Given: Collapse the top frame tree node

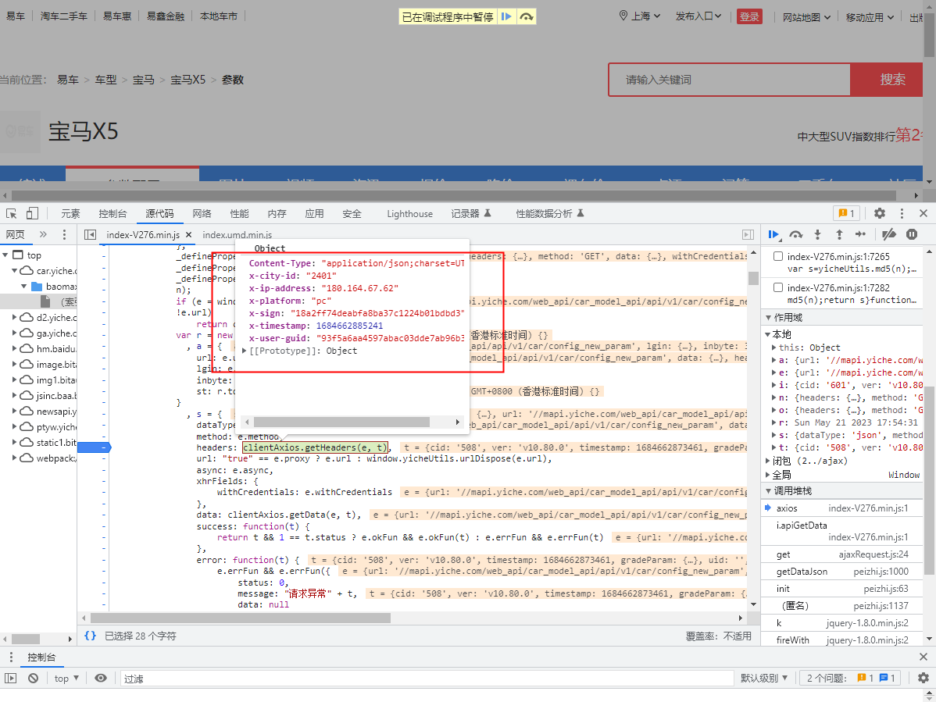Looking at the screenshot, I should pos(5,255).
